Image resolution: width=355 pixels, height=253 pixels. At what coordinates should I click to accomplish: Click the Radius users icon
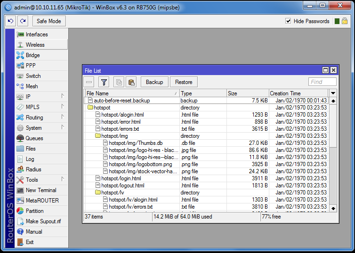pos(20,169)
